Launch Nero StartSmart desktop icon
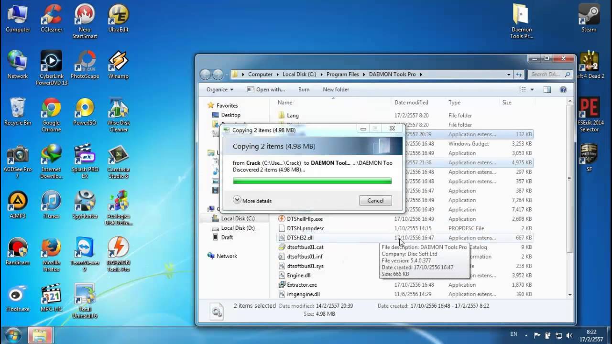Image resolution: width=612 pixels, height=344 pixels. (x=85, y=21)
